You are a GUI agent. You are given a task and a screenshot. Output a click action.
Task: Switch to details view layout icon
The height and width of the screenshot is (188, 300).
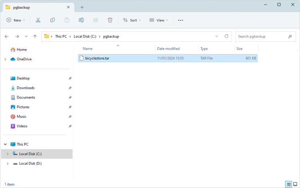(289, 184)
